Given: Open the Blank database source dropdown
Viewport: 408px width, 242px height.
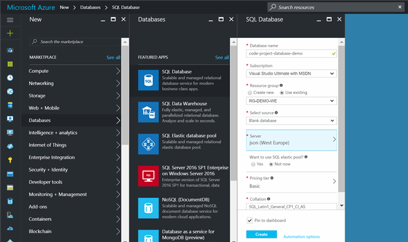Looking at the screenshot, I should 291,121.
